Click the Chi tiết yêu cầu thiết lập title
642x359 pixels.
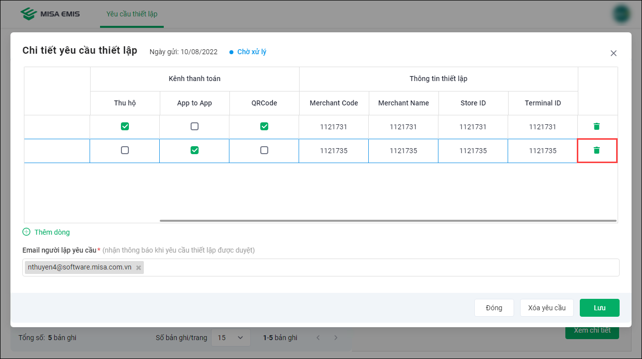tap(80, 51)
